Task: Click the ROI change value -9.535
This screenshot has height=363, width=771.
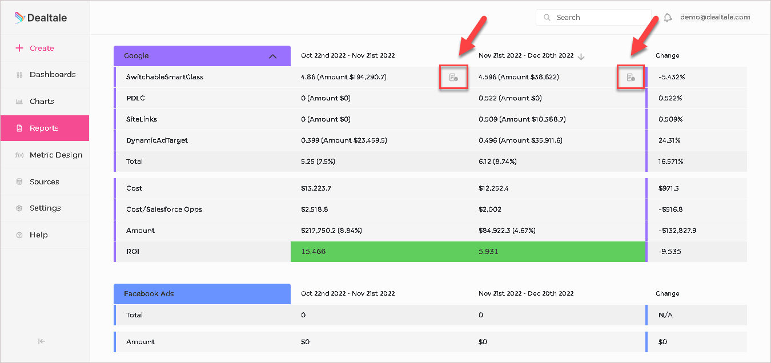Action: pos(669,252)
